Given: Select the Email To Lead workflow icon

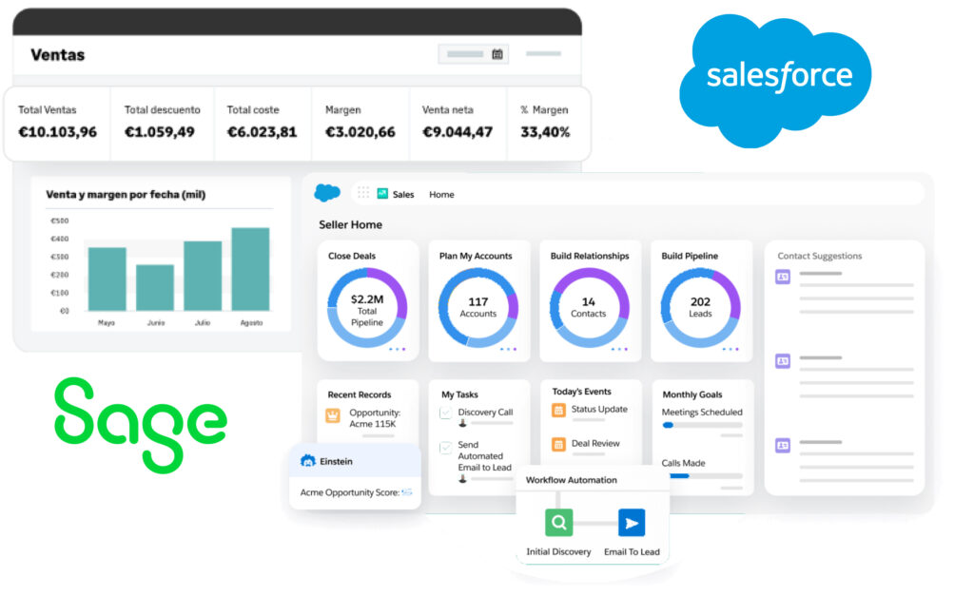Looking at the screenshot, I should (632, 522).
